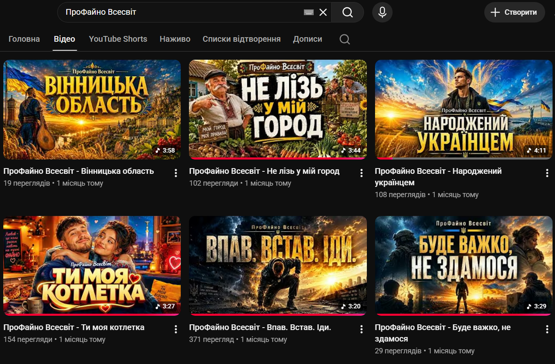Screen dimensions: 555x364
Task: Click the 3:20 duration badge
Action: pos(351,306)
